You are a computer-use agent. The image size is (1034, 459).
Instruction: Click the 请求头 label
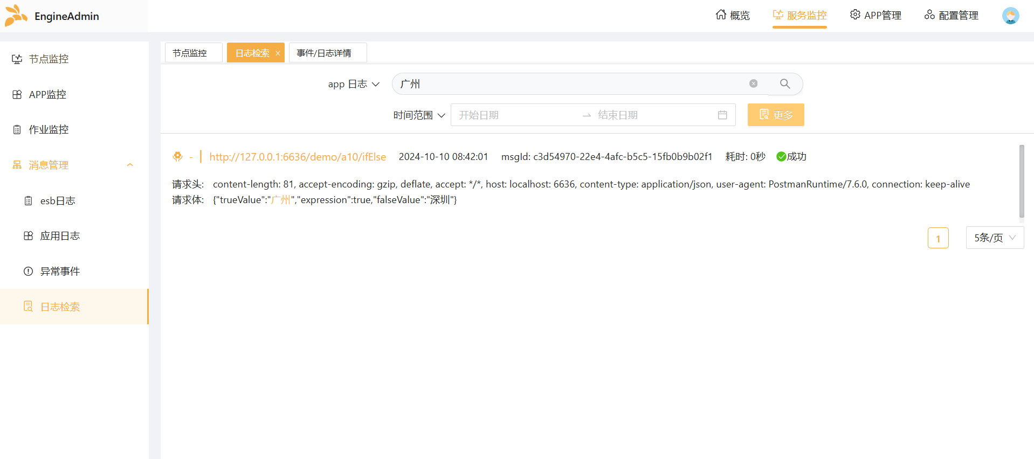188,184
